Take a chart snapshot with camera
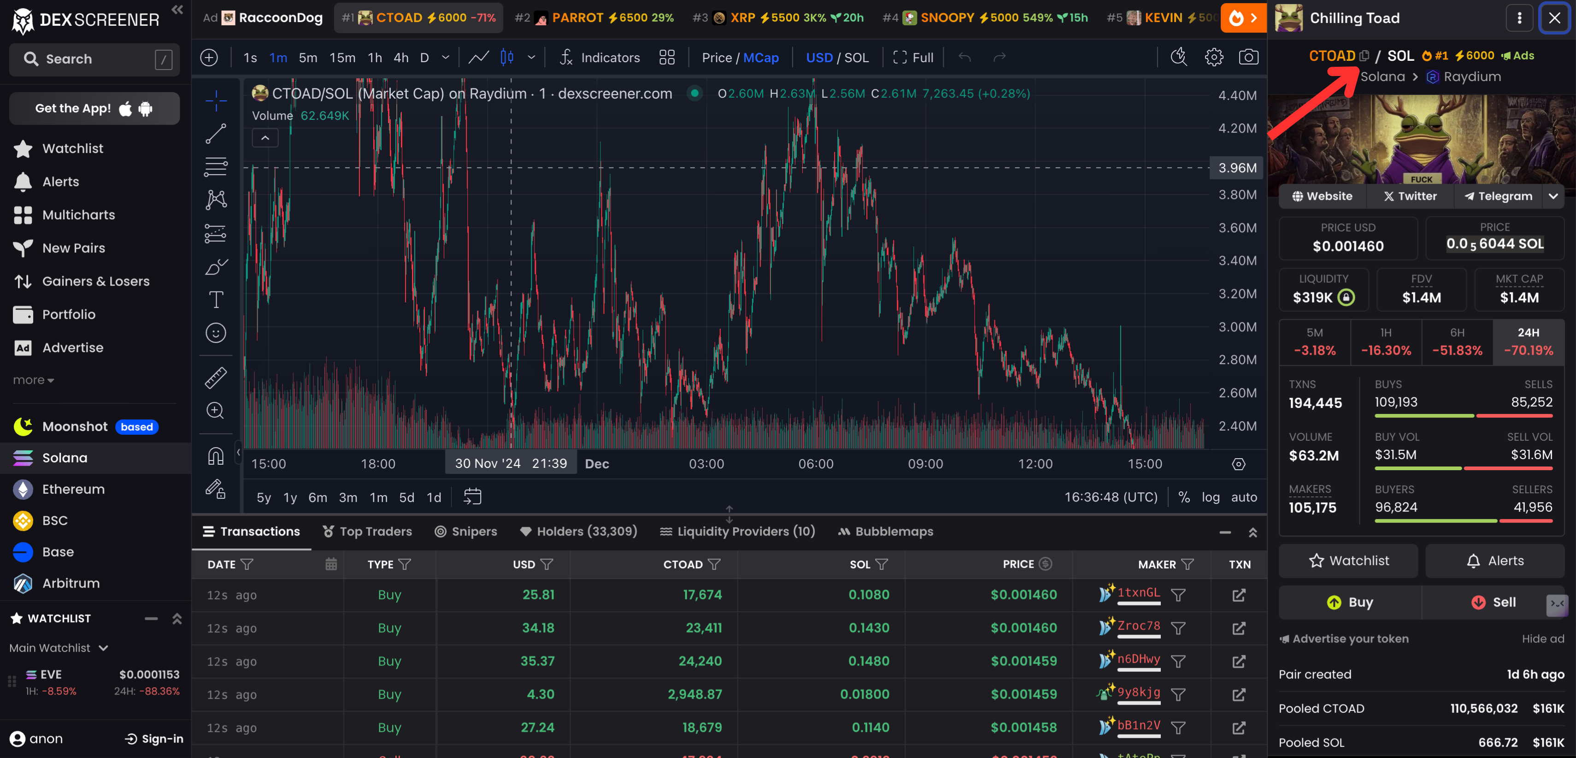This screenshot has height=758, width=1576. click(x=1248, y=58)
